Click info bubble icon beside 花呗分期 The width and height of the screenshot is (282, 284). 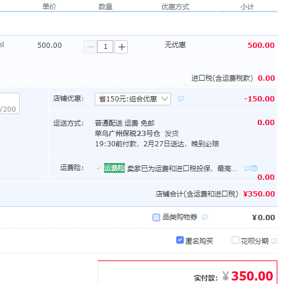coord(274,241)
